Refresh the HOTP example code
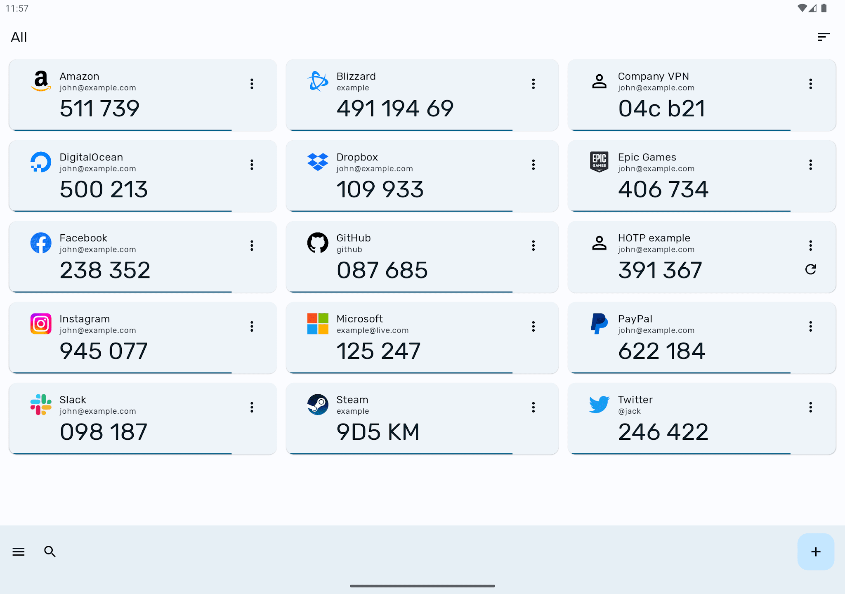 point(810,269)
